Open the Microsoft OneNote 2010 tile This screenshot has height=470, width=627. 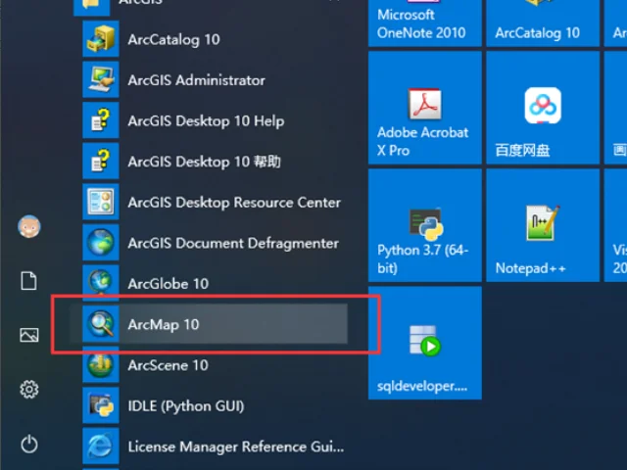[424, 23]
